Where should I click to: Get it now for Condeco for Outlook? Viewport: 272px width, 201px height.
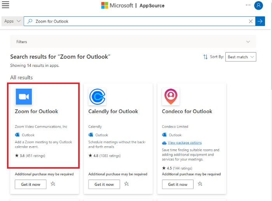(178, 184)
